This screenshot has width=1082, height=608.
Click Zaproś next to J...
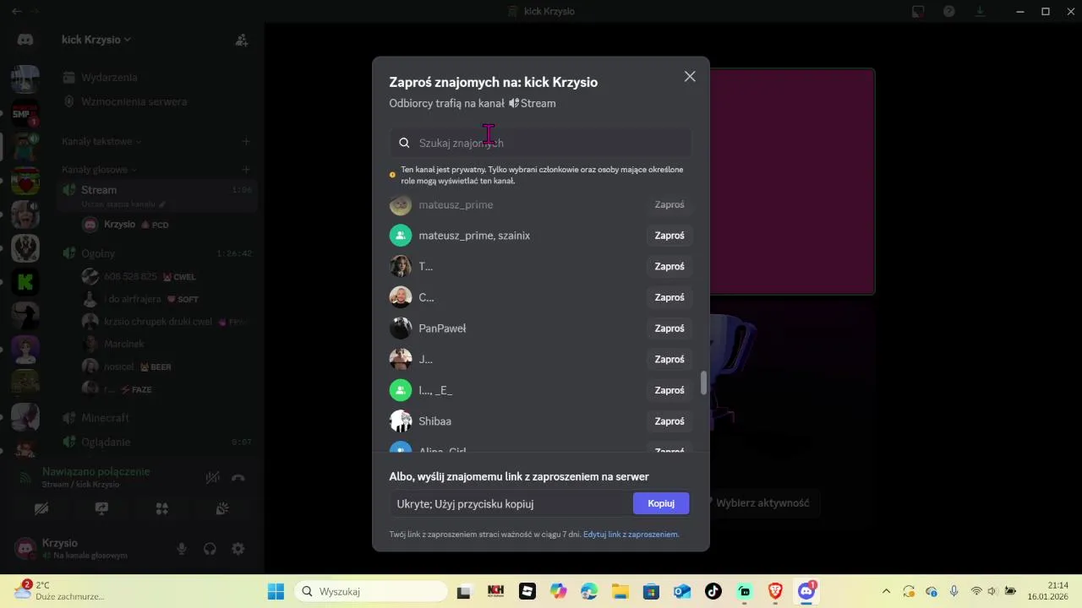(x=669, y=360)
